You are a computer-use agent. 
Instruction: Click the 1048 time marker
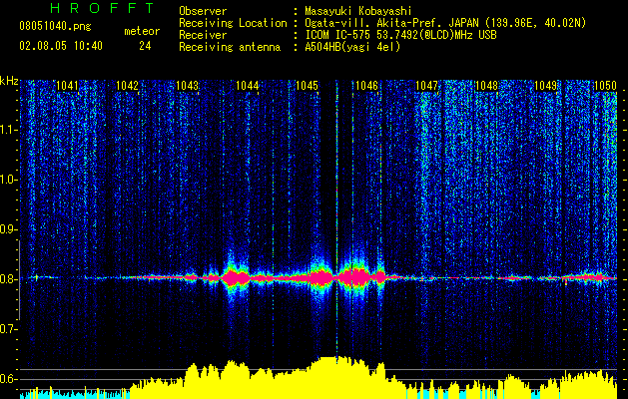[x=486, y=86]
